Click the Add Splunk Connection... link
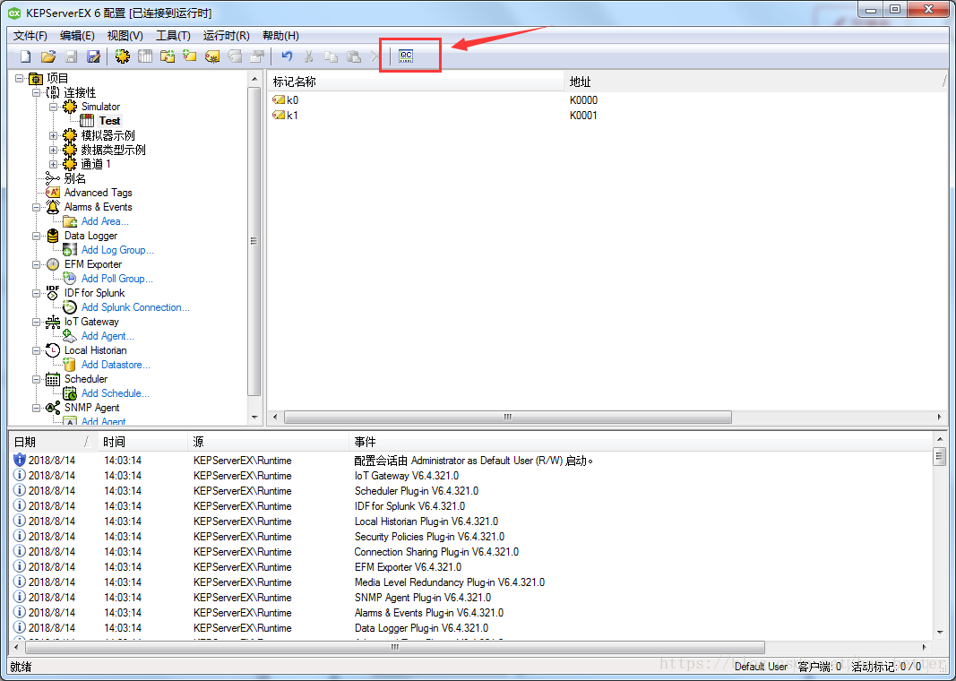This screenshot has width=956, height=681. click(135, 307)
